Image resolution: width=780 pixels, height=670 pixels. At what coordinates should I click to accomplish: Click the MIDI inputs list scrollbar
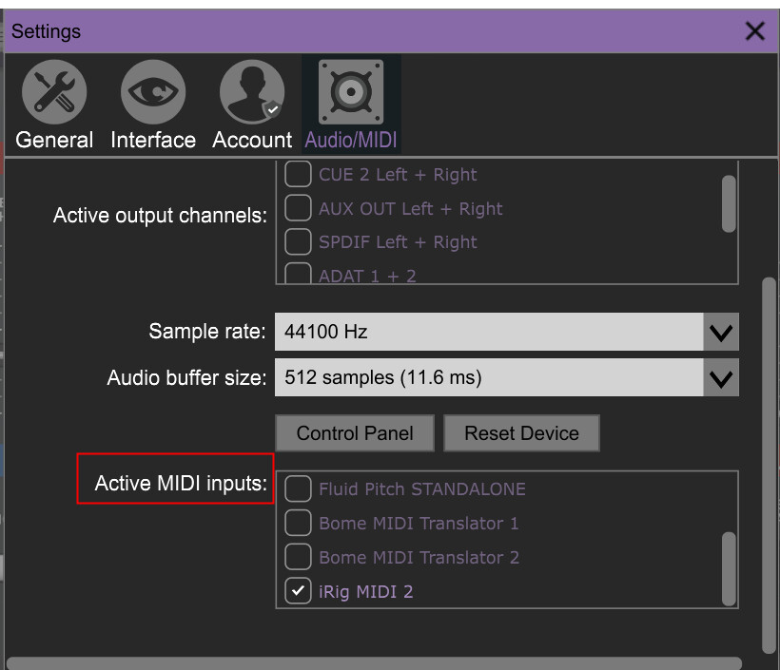[x=729, y=567]
